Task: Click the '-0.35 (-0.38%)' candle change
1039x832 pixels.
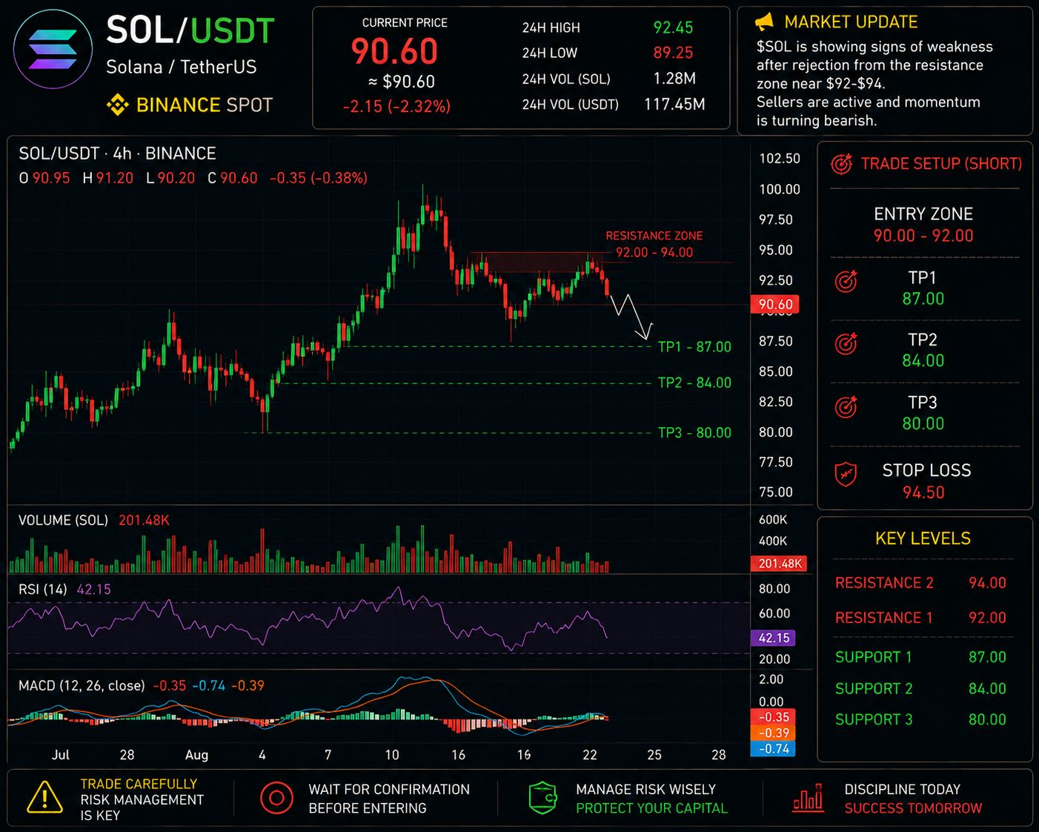Action: [x=319, y=178]
